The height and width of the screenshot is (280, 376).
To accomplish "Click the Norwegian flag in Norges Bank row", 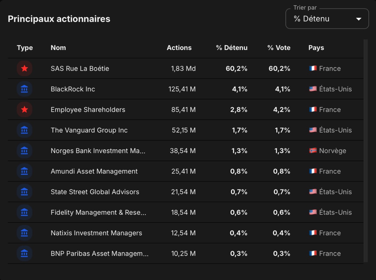I will [x=313, y=151].
